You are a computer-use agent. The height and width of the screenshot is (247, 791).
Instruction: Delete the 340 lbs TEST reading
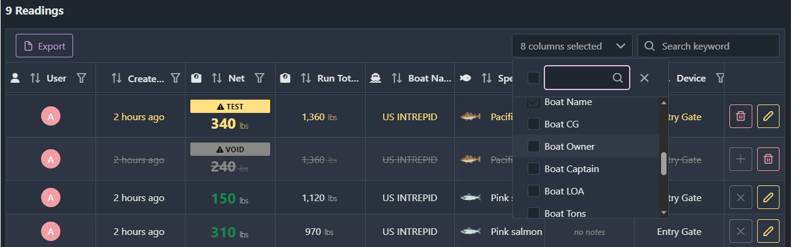[741, 116]
